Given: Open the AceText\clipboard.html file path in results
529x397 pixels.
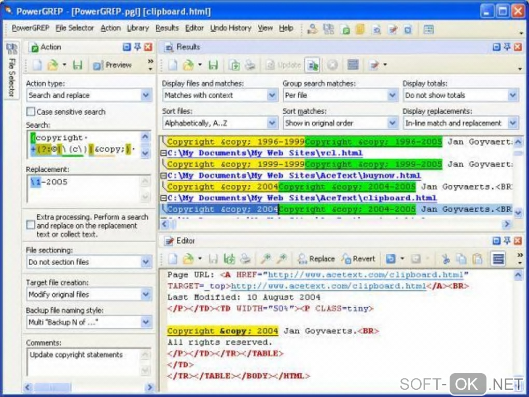Looking at the screenshot, I should [x=302, y=198].
